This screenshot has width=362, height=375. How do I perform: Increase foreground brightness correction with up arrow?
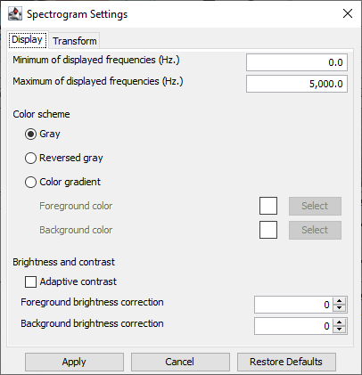[340, 301]
